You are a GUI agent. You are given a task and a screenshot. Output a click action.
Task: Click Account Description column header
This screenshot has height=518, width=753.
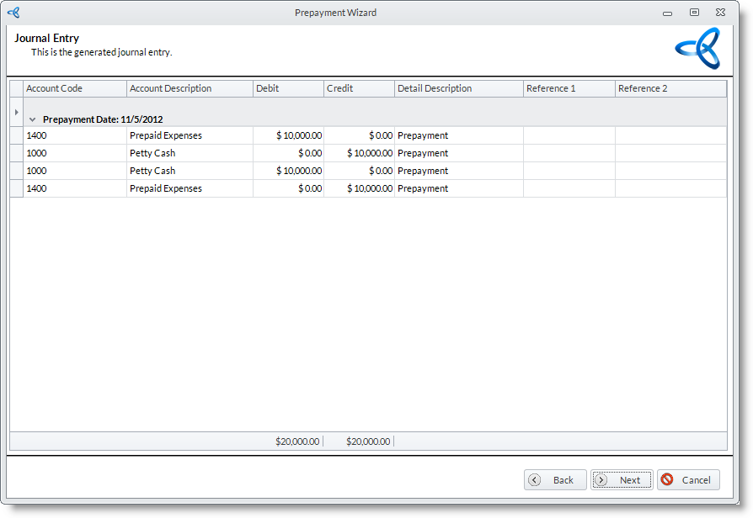[190, 88]
